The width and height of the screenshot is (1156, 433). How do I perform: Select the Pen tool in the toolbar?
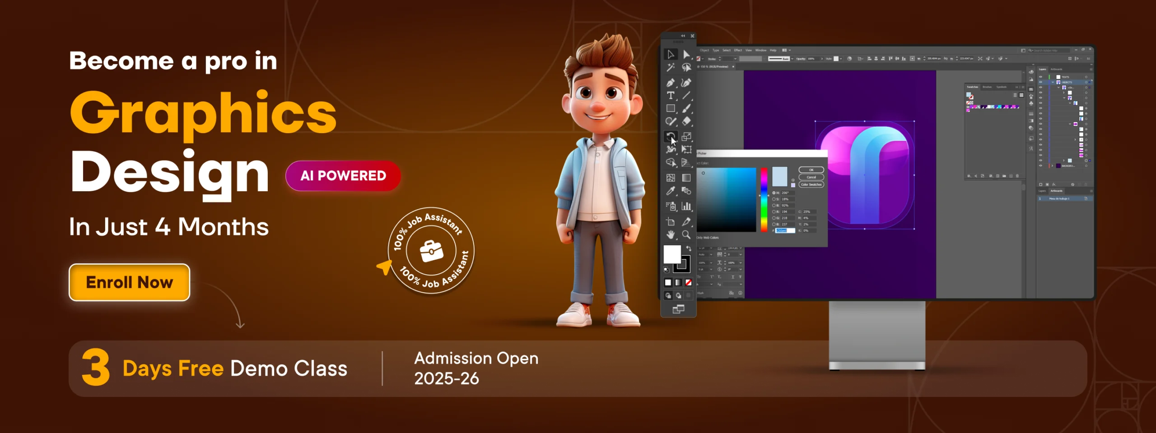click(671, 83)
